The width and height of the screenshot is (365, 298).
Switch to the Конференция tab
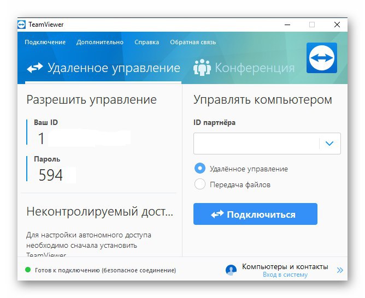coord(244,68)
